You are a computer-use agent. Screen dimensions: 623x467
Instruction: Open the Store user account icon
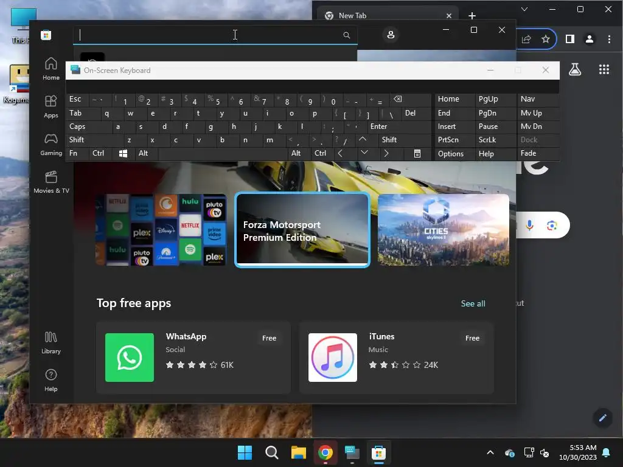tap(391, 35)
